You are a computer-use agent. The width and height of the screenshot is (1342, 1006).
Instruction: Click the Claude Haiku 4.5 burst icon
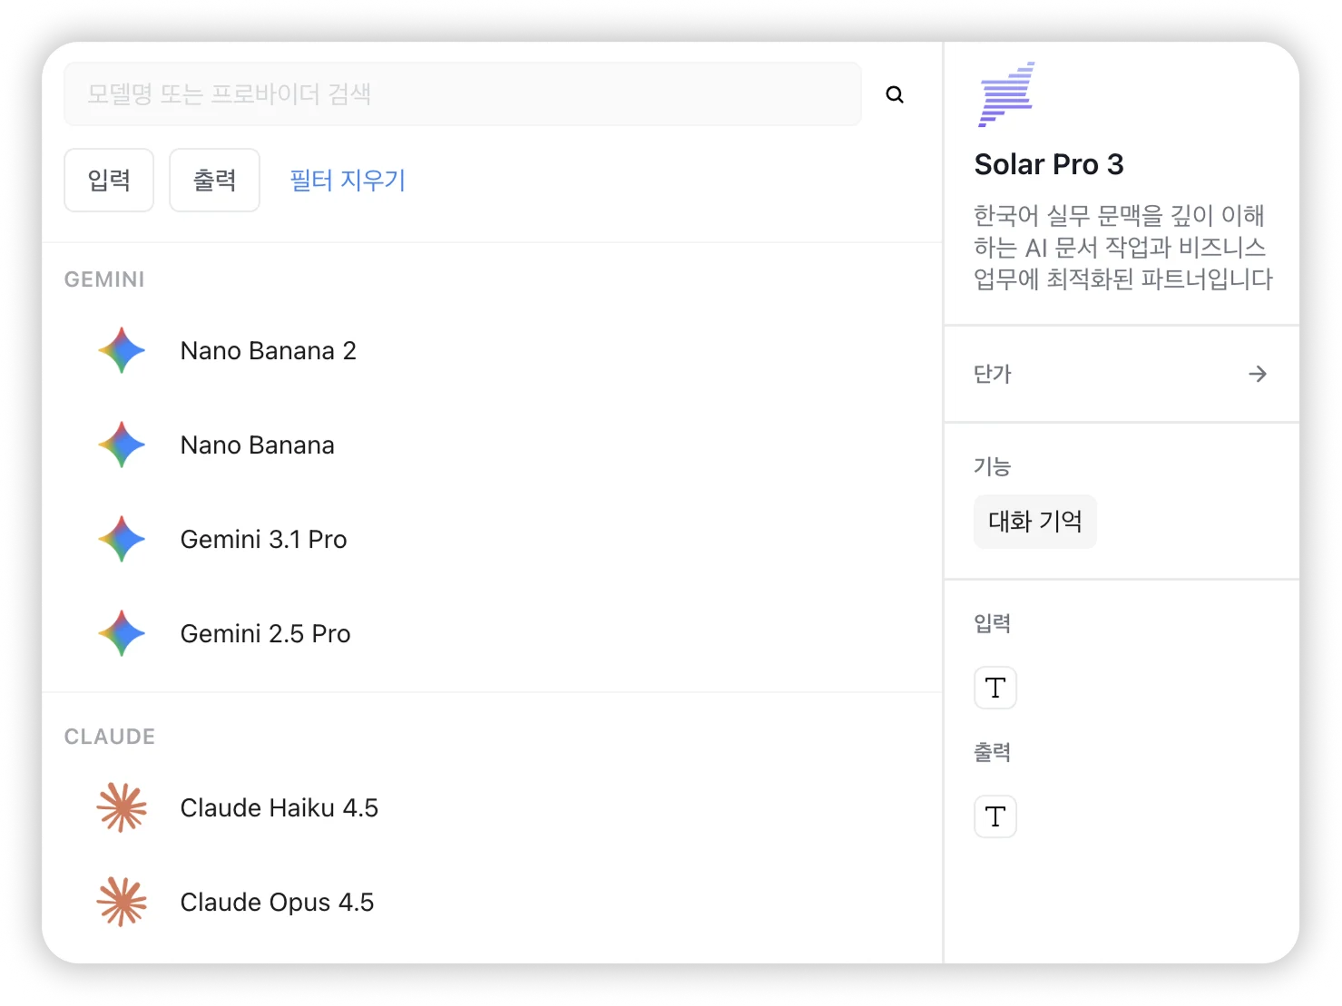[x=122, y=808]
